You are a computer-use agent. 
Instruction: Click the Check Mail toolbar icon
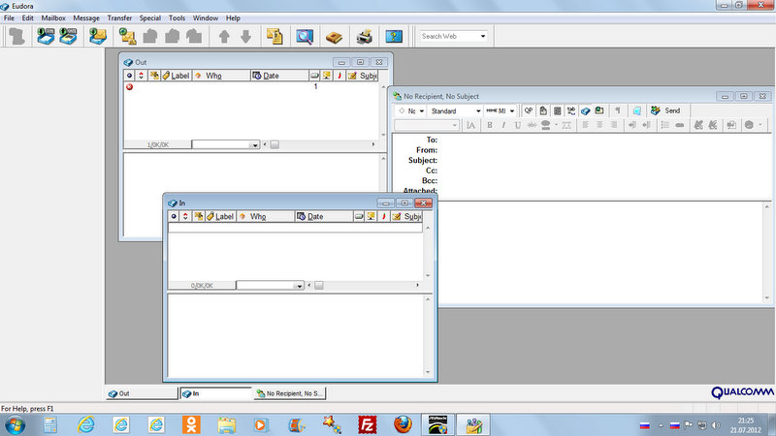tap(98, 36)
